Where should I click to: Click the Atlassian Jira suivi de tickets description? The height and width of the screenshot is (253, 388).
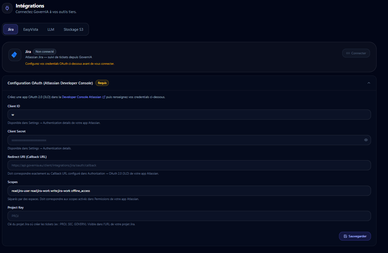[59, 57]
